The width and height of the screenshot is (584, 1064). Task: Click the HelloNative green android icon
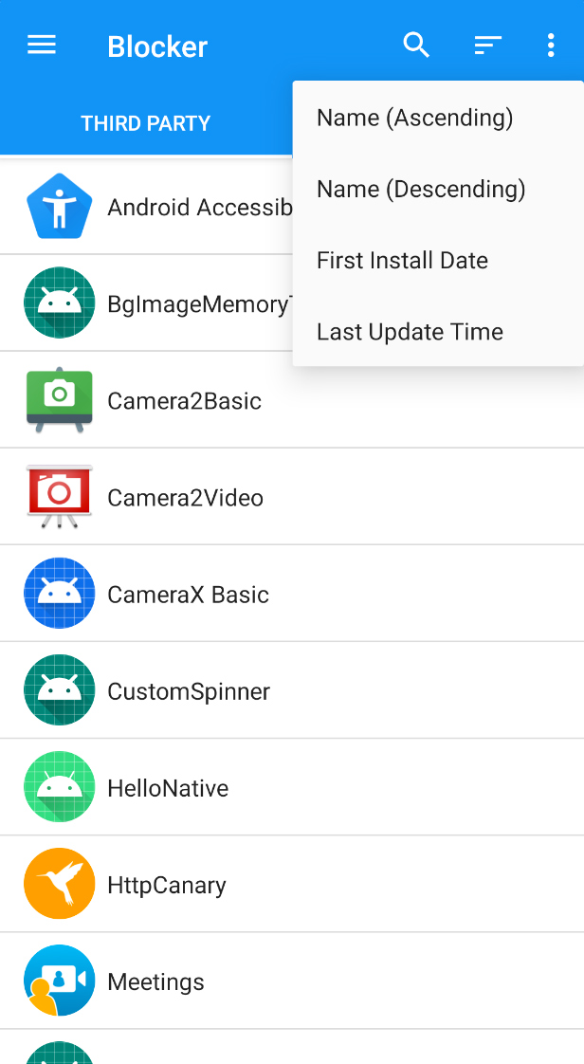click(59, 787)
